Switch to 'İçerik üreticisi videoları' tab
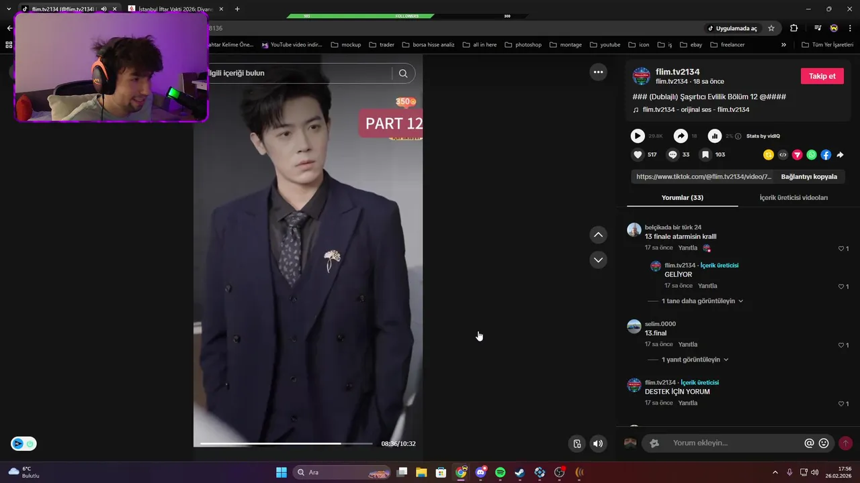Screen dimensions: 860x483 [x=793, y=198]
